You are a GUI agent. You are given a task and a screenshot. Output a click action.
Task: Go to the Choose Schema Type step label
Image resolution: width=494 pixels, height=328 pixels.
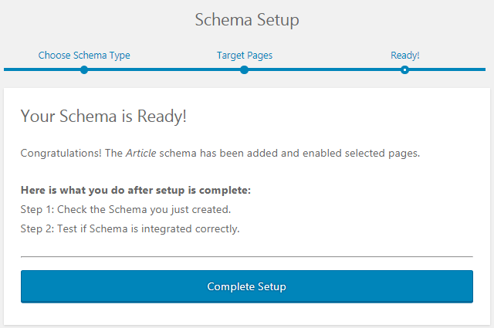84,56
